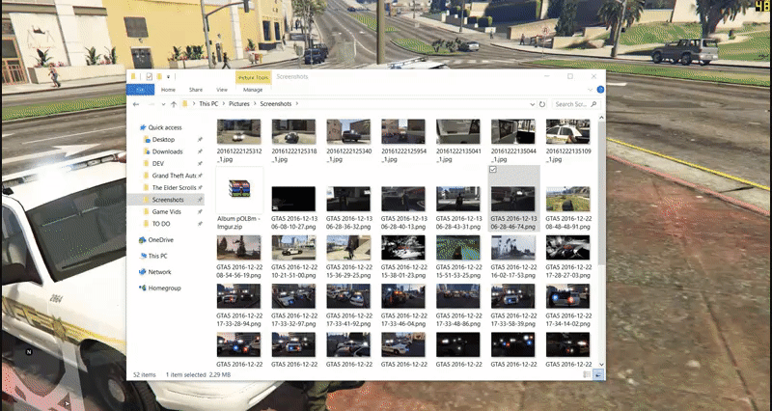The image size is (772, 411).
Task: Open Grand Theft Auto folder in sidebar
Action: pos(170,176)
